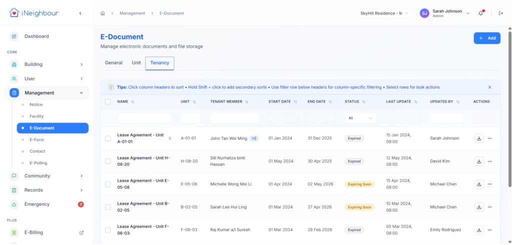Collapse the sidebar using the arrow icon
This screenshot has height=245, width=512.
[x=80, y=13]
